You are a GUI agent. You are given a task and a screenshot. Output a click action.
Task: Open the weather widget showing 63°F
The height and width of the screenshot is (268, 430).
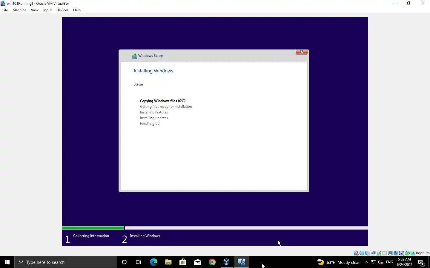coord(338,262)
